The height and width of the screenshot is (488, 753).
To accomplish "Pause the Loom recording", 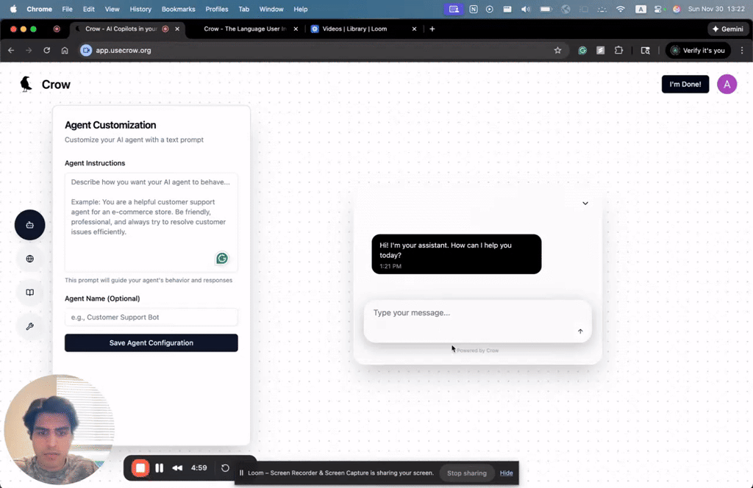I will 159,468.
